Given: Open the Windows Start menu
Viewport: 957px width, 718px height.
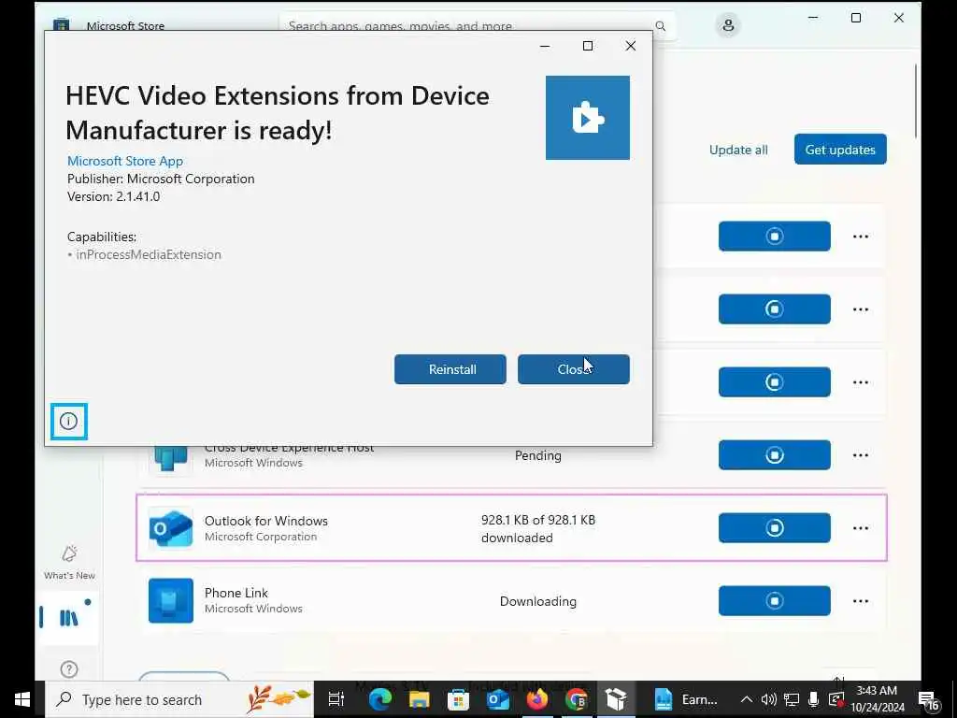Looking at the screenshot, I should tap(22, 699).
